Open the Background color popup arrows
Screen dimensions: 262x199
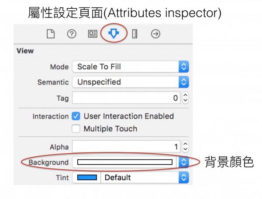coord(184,162)
